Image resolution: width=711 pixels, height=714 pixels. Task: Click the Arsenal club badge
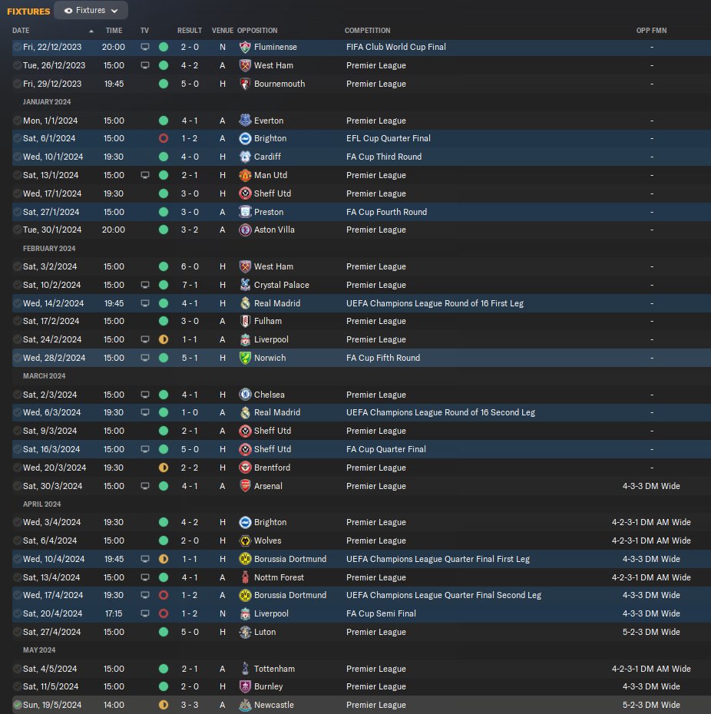point(245,486)
